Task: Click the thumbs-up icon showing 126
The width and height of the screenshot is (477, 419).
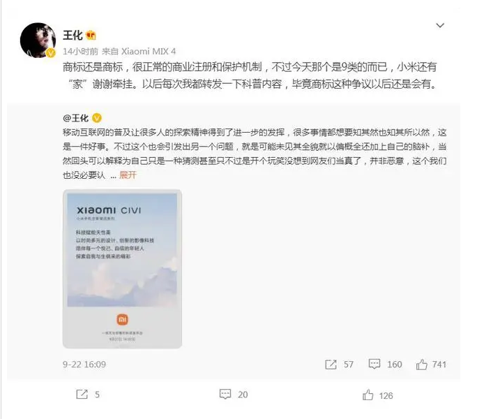Action: [x=368, y=395]
